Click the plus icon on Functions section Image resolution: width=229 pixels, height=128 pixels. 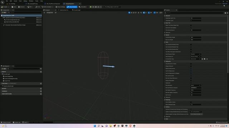tap(41, 84)
